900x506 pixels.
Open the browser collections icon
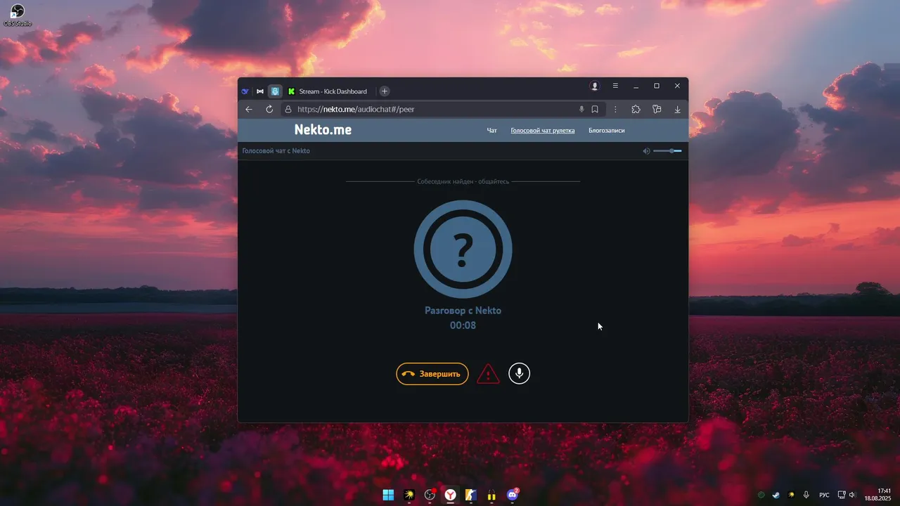click(657, 110)
